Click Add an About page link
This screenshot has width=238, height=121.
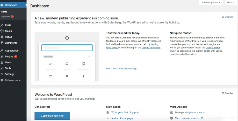click(122, 118)
